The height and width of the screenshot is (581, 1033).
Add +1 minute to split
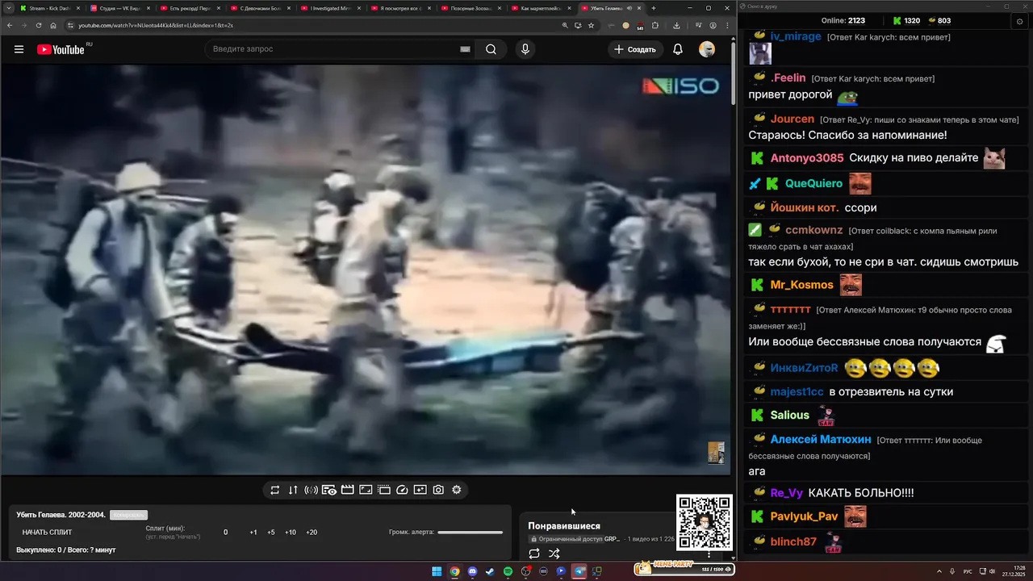(x=253, y=533)
